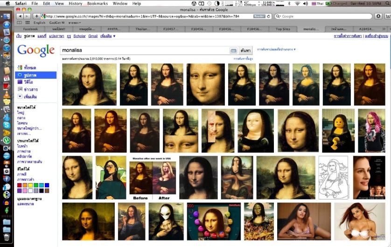The image size is (391, 247).
Task: Click the on-screen keyboard icon in search box
Action: click(x=233, y=50)
